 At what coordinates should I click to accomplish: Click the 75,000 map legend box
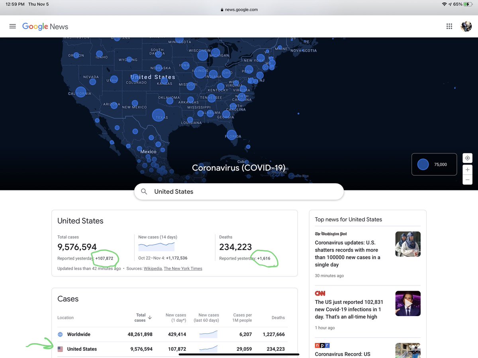click(x=434, y=164)
